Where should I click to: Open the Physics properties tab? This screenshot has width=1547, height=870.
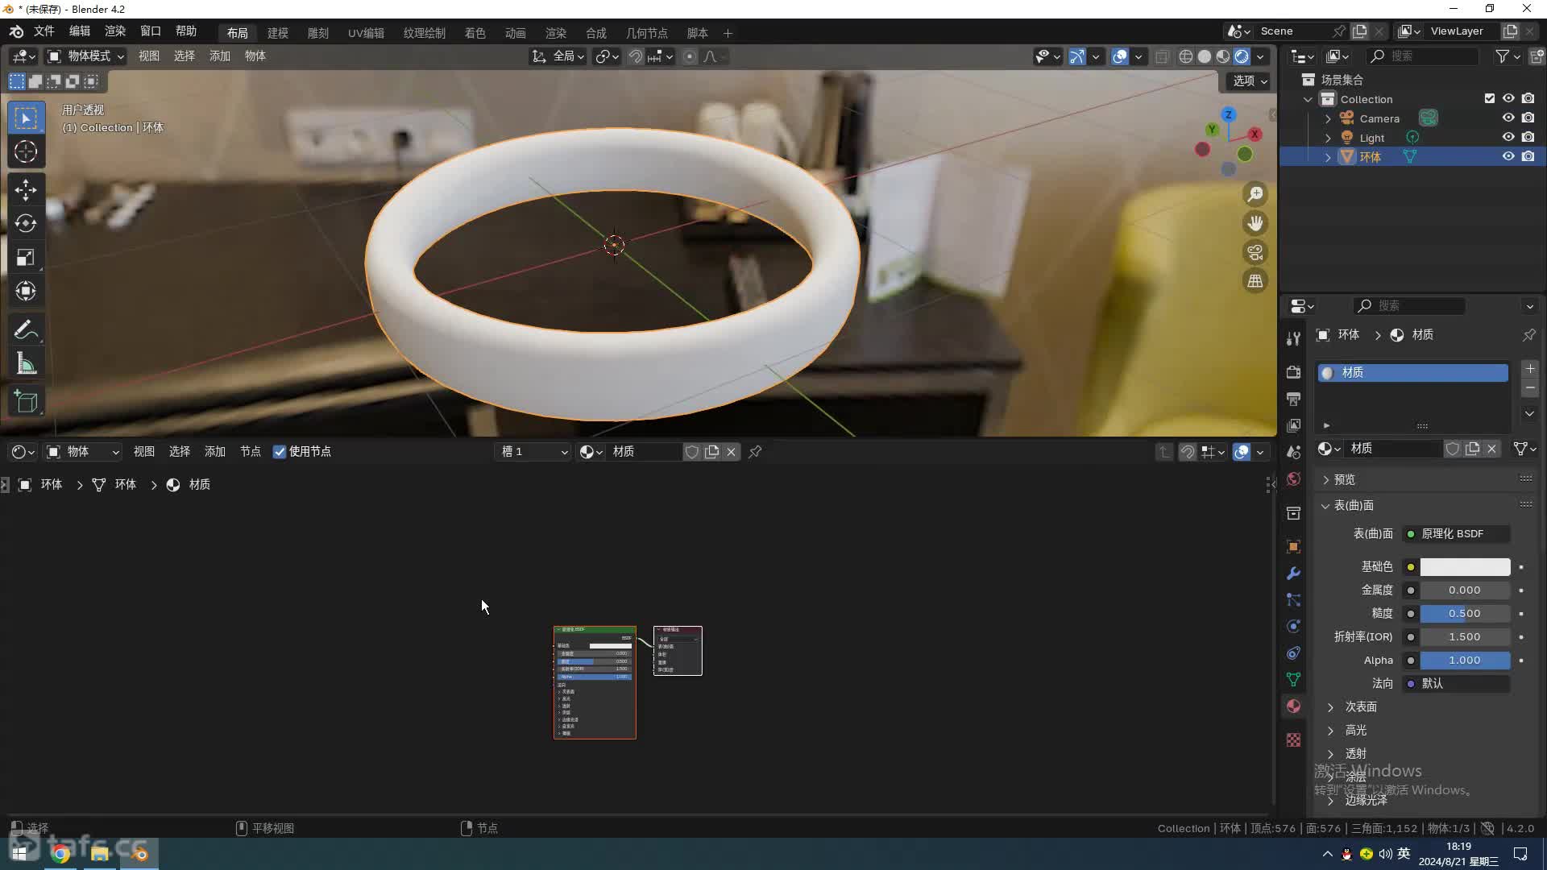[1293, 627]
